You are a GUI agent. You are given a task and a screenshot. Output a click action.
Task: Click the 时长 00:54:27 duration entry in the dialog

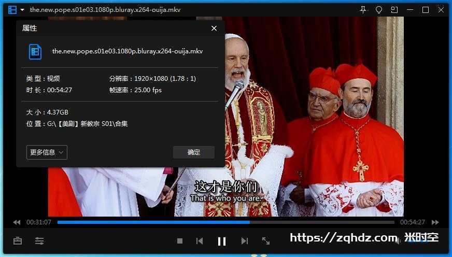pos(49,90)
